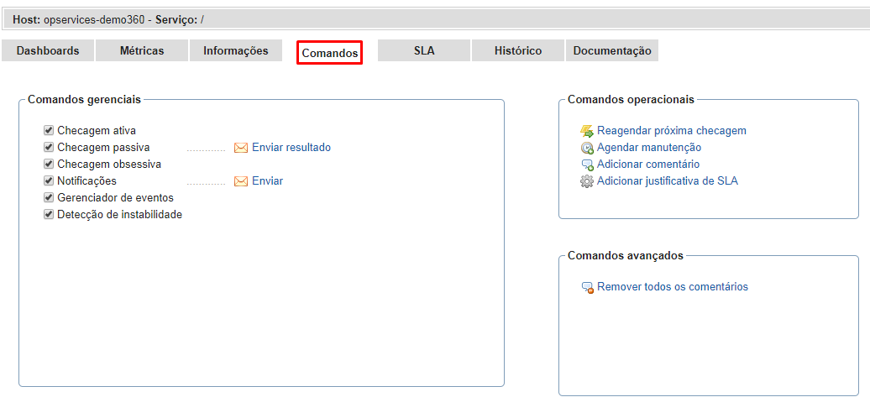The width and height of the screenshot is (870, 418).
Task: Click the speech bubble icon beside Adicionar comentário
Action: [587, 165]
